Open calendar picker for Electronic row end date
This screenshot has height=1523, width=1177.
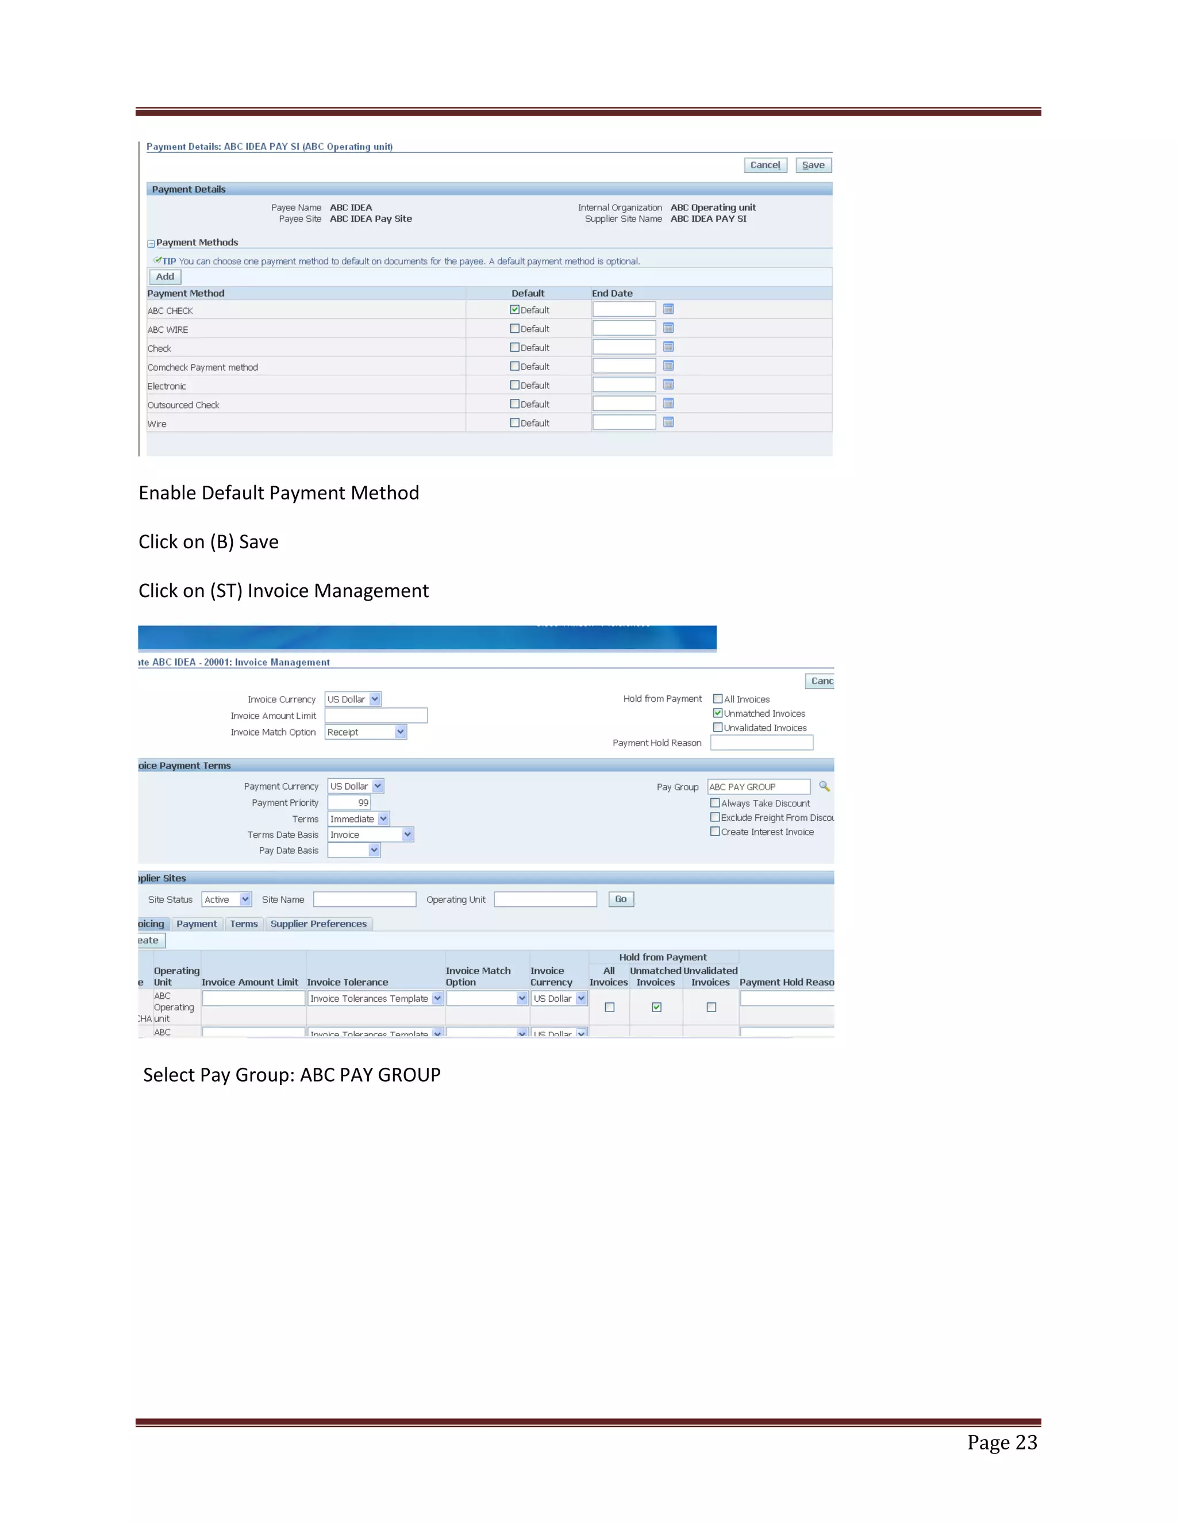coord(668,384)
